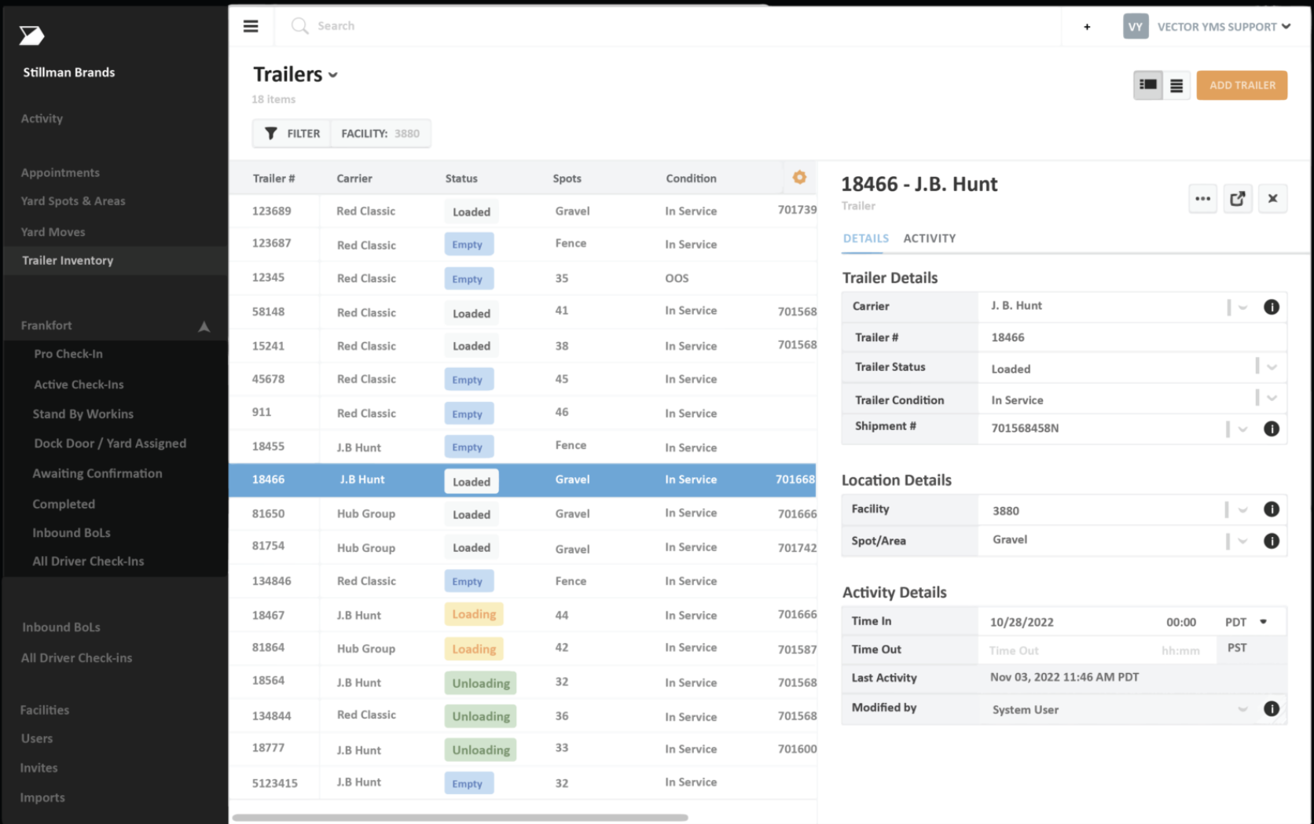Viewport: 1314px width, 824px height.
Task: Open trailer details in new window
Action: pyautogui.click(x=1238, y=199)
